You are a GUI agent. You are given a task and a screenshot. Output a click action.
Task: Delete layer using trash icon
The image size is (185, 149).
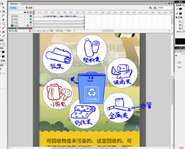30,31
